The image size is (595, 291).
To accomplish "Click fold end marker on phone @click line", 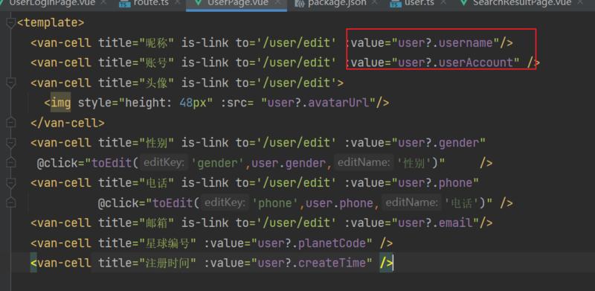I will tap(11, 202).
